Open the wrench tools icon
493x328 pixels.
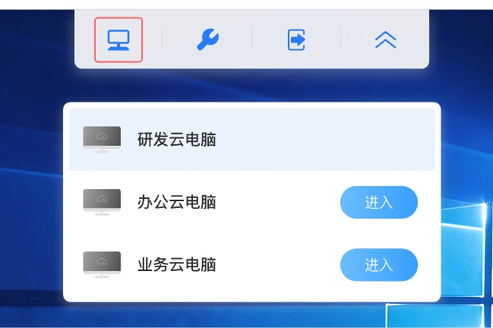coord(208,39)
